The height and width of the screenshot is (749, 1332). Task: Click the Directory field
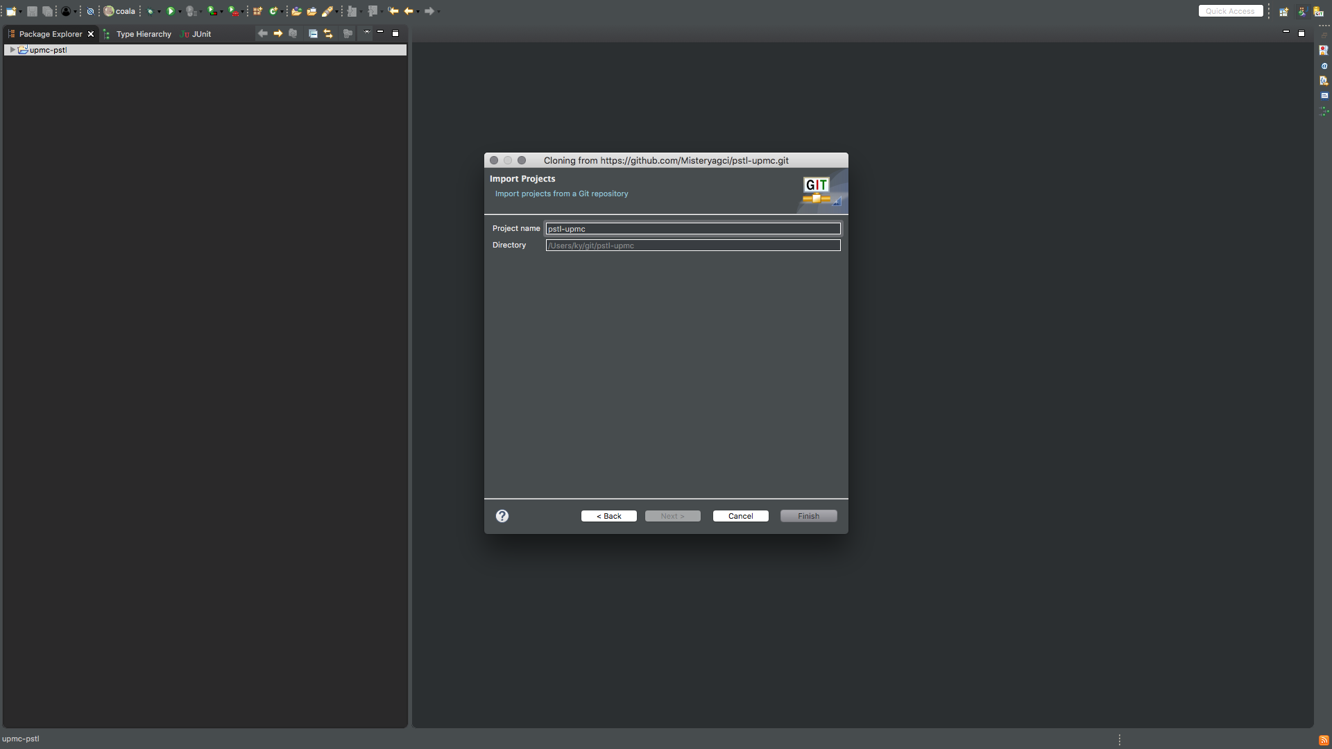click(693, 246)
